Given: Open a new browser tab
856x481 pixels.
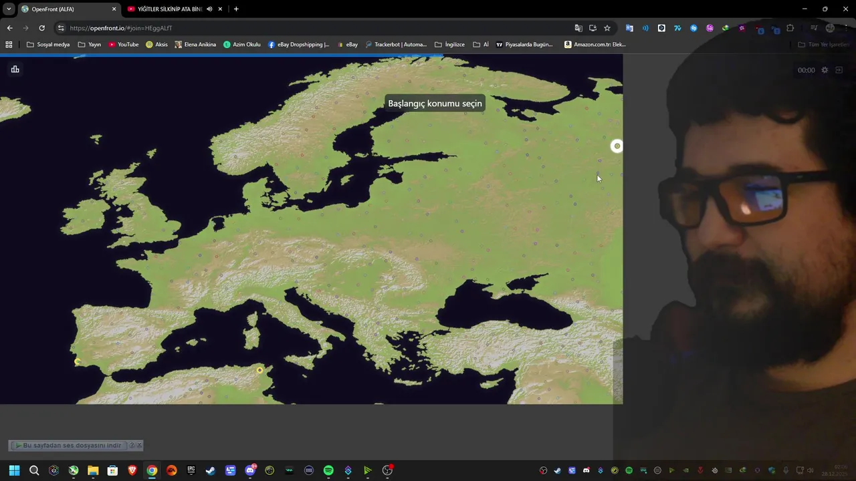Looking at the screenshot, I should click(x=236, y=9).
